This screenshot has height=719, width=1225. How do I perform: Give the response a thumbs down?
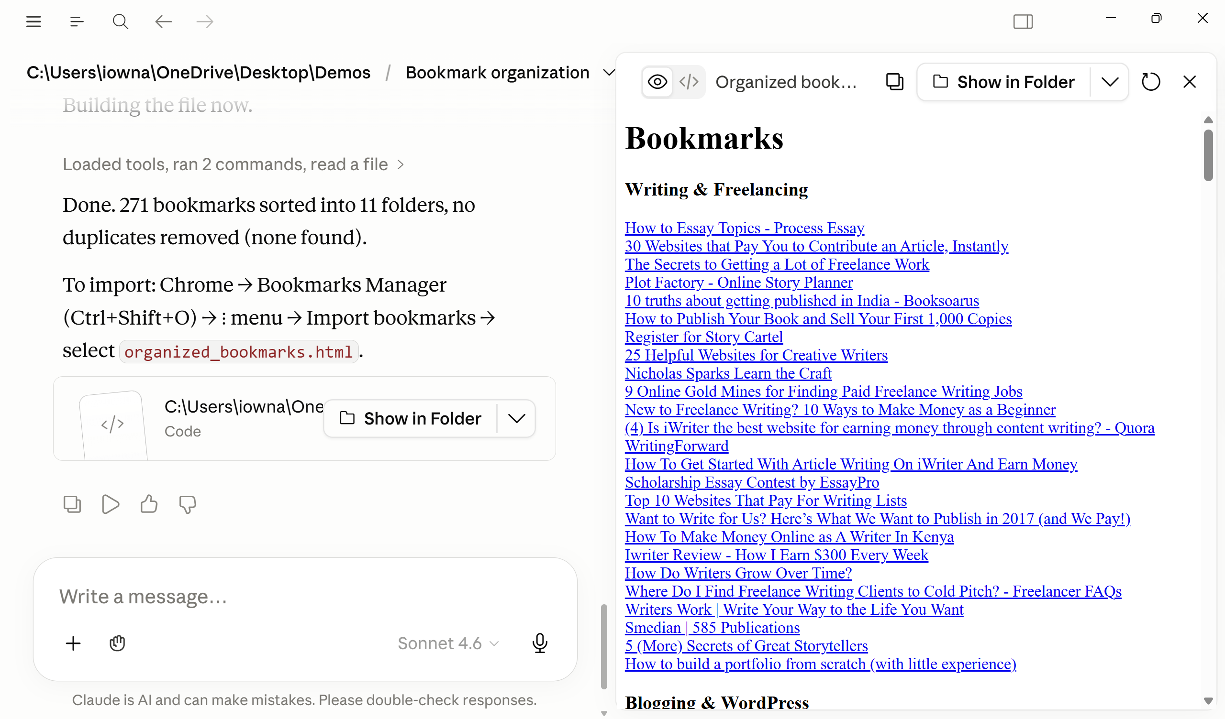187,504
